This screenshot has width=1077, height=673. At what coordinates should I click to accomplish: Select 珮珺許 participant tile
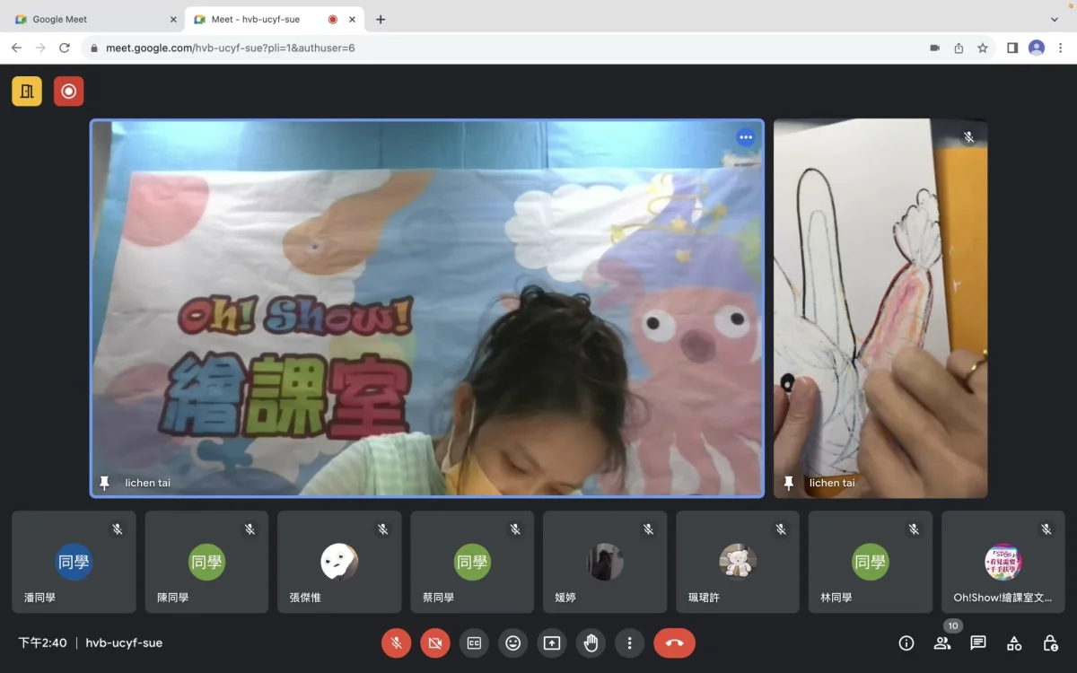tap(738, 562)
